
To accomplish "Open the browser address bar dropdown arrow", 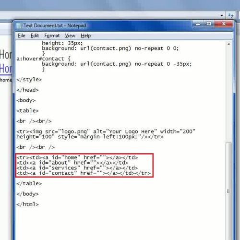I will [x=222, y=15].
